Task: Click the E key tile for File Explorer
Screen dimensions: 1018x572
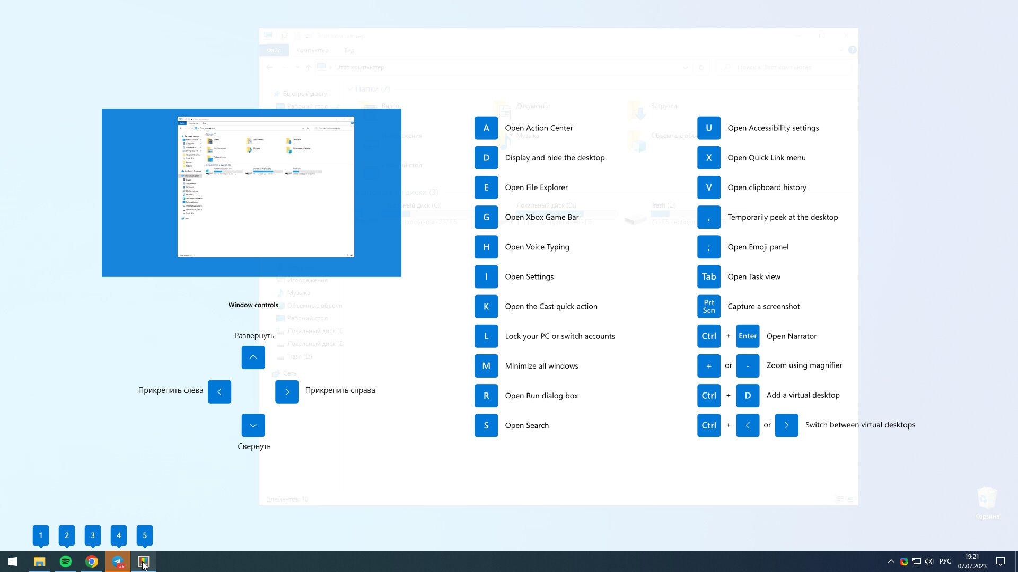Action: click(x=486, y=187)
